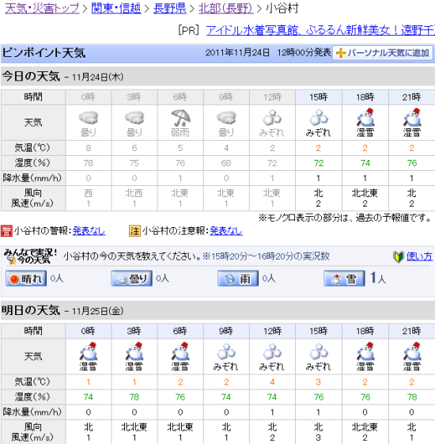The height and width of the screenshot is (444, 435).
Task: Click the 曇り cloudy report button
Action: tap(131, 279)
